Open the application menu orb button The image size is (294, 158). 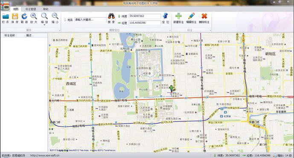click(x=5, y=6)
